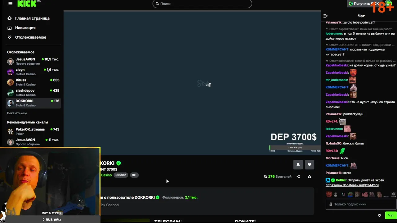Click the Чат panel header title
This screenshot has width=397, height=223.
[361, 16]
